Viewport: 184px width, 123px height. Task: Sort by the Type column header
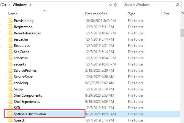[x=131, y=14]
